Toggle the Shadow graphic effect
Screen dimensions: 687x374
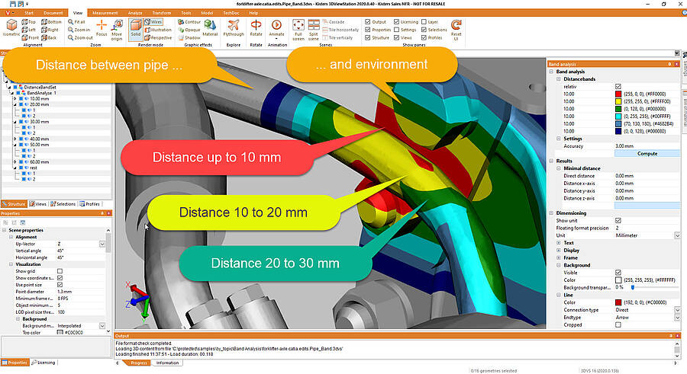pyautogui.click(x=189, y=37)
